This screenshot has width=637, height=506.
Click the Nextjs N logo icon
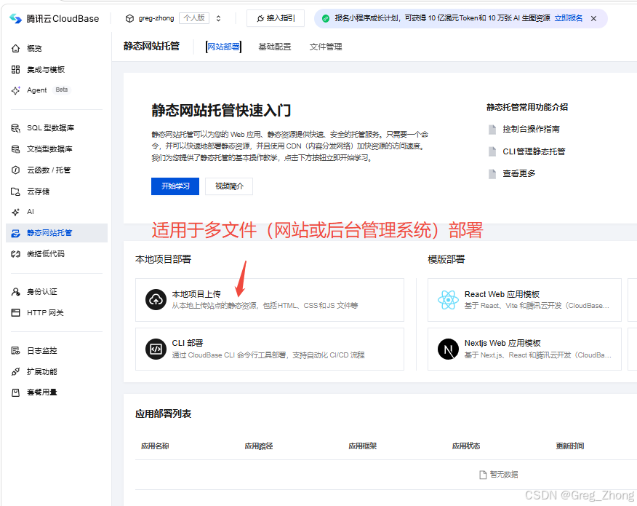tap(448, 349)
